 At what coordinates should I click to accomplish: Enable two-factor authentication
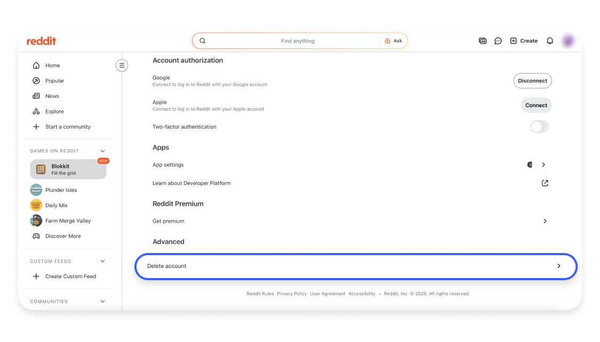pyautogui.click(x=539, y=127)
